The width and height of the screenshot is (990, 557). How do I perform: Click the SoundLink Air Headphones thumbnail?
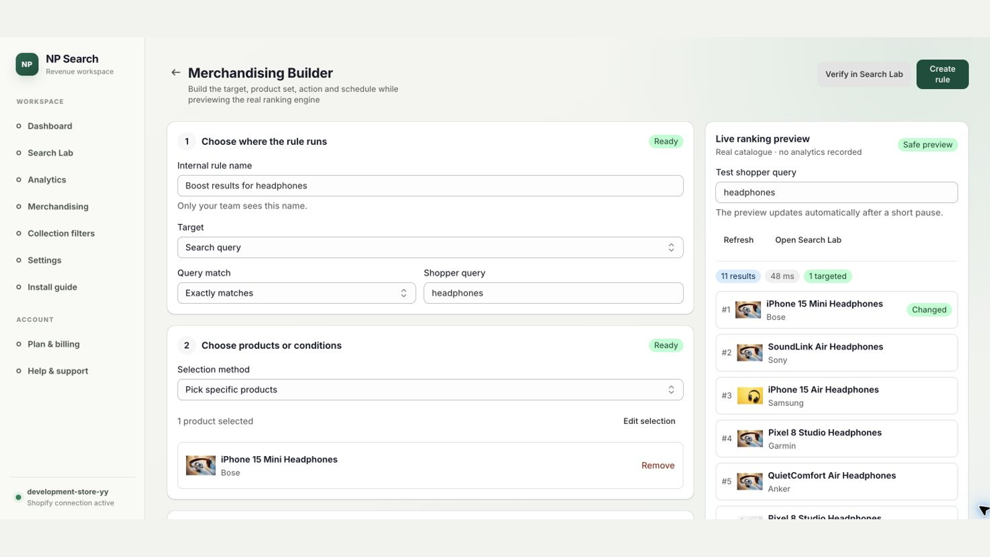(750, 353)
